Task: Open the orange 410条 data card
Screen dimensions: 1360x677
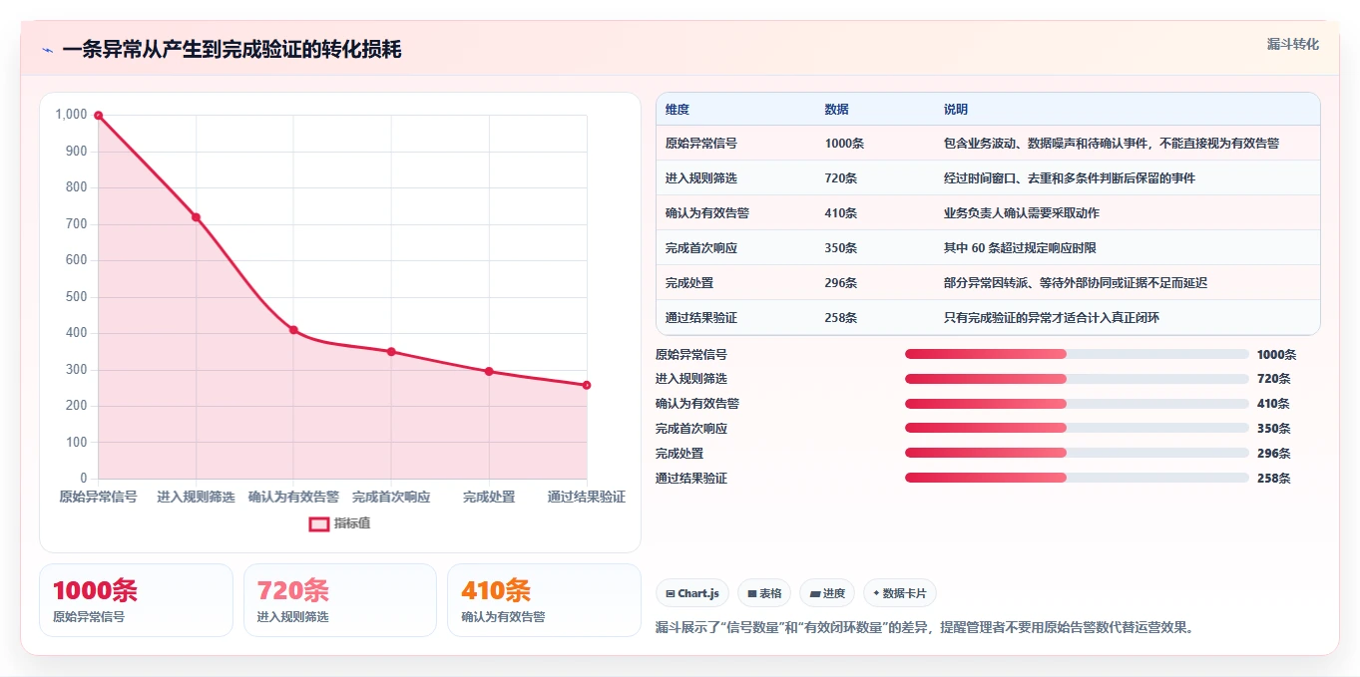Action: pos(544,600)
